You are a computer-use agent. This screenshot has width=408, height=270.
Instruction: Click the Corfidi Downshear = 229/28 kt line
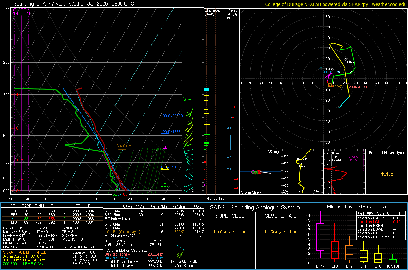pyautogui.click(x=134, y=262)
